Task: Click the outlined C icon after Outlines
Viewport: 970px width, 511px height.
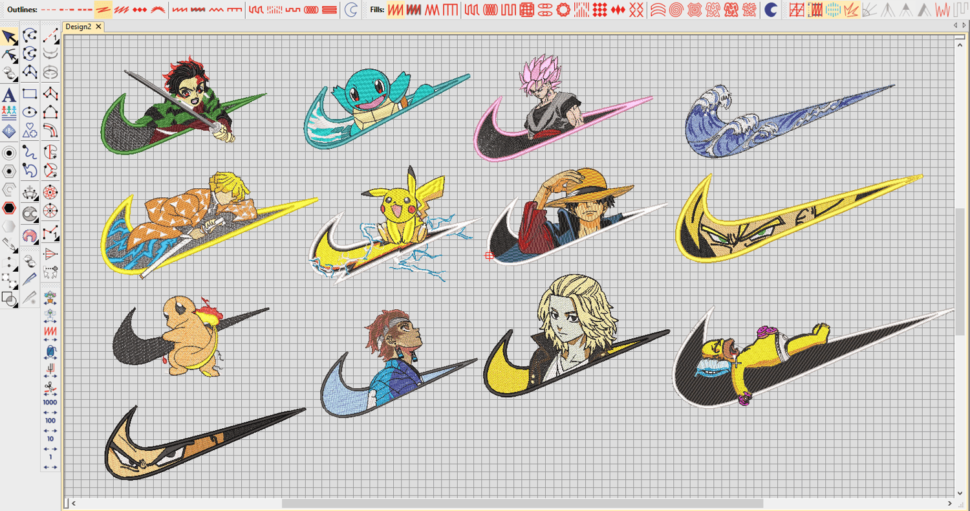Action: pyautogui.click(x=351, y=10)
